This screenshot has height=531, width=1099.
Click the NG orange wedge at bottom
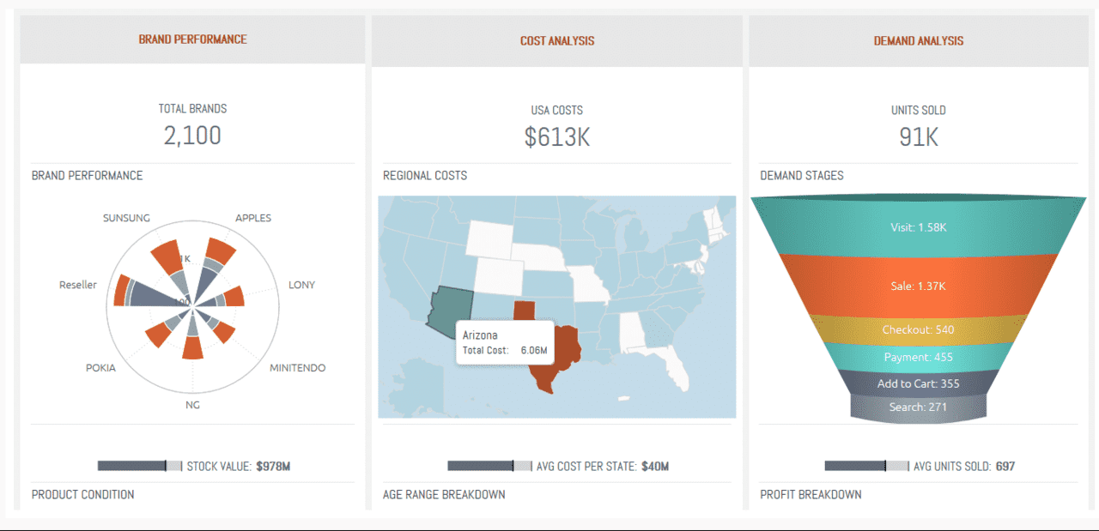tap(192, 348)
